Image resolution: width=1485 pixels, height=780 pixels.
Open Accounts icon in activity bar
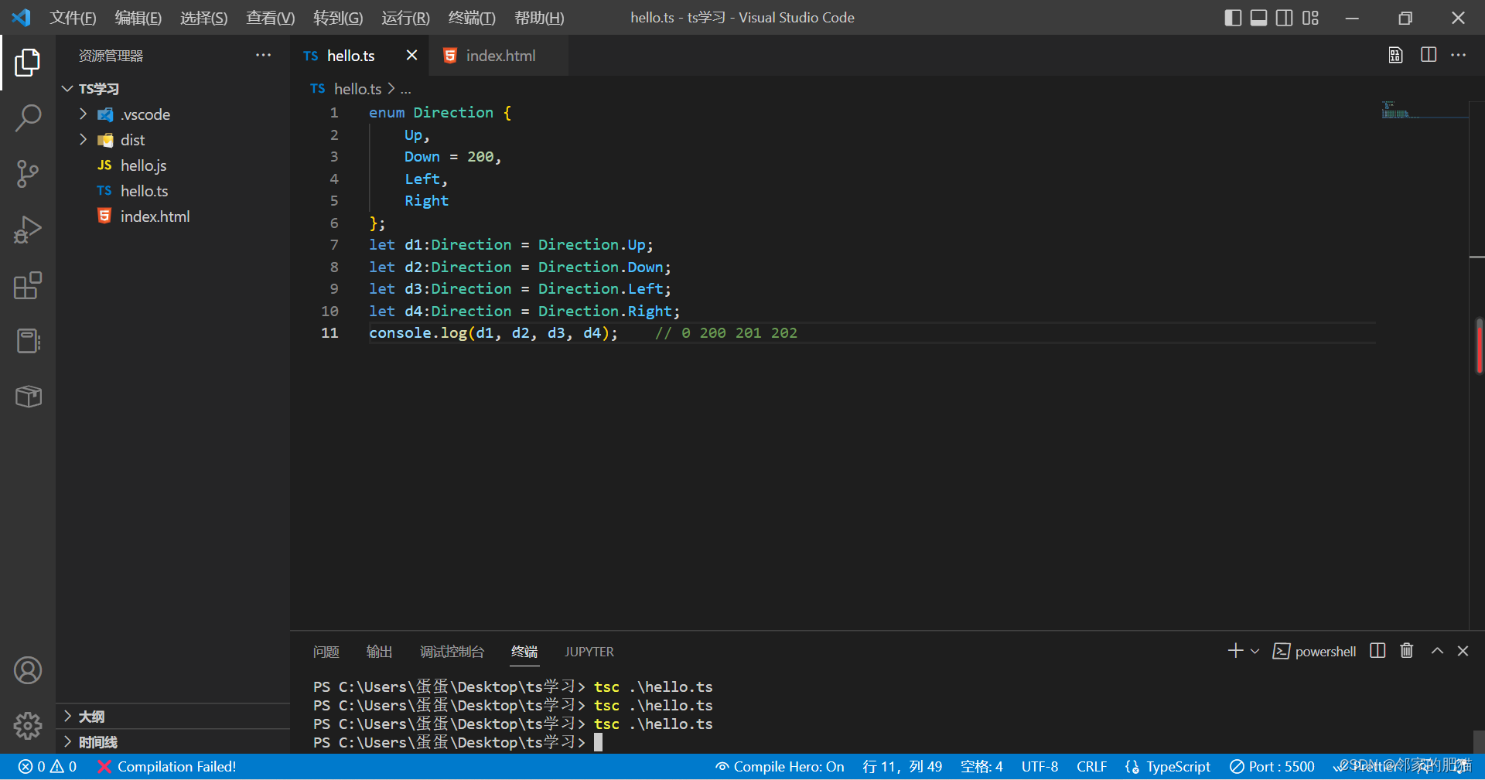click(x=28, y=670)
